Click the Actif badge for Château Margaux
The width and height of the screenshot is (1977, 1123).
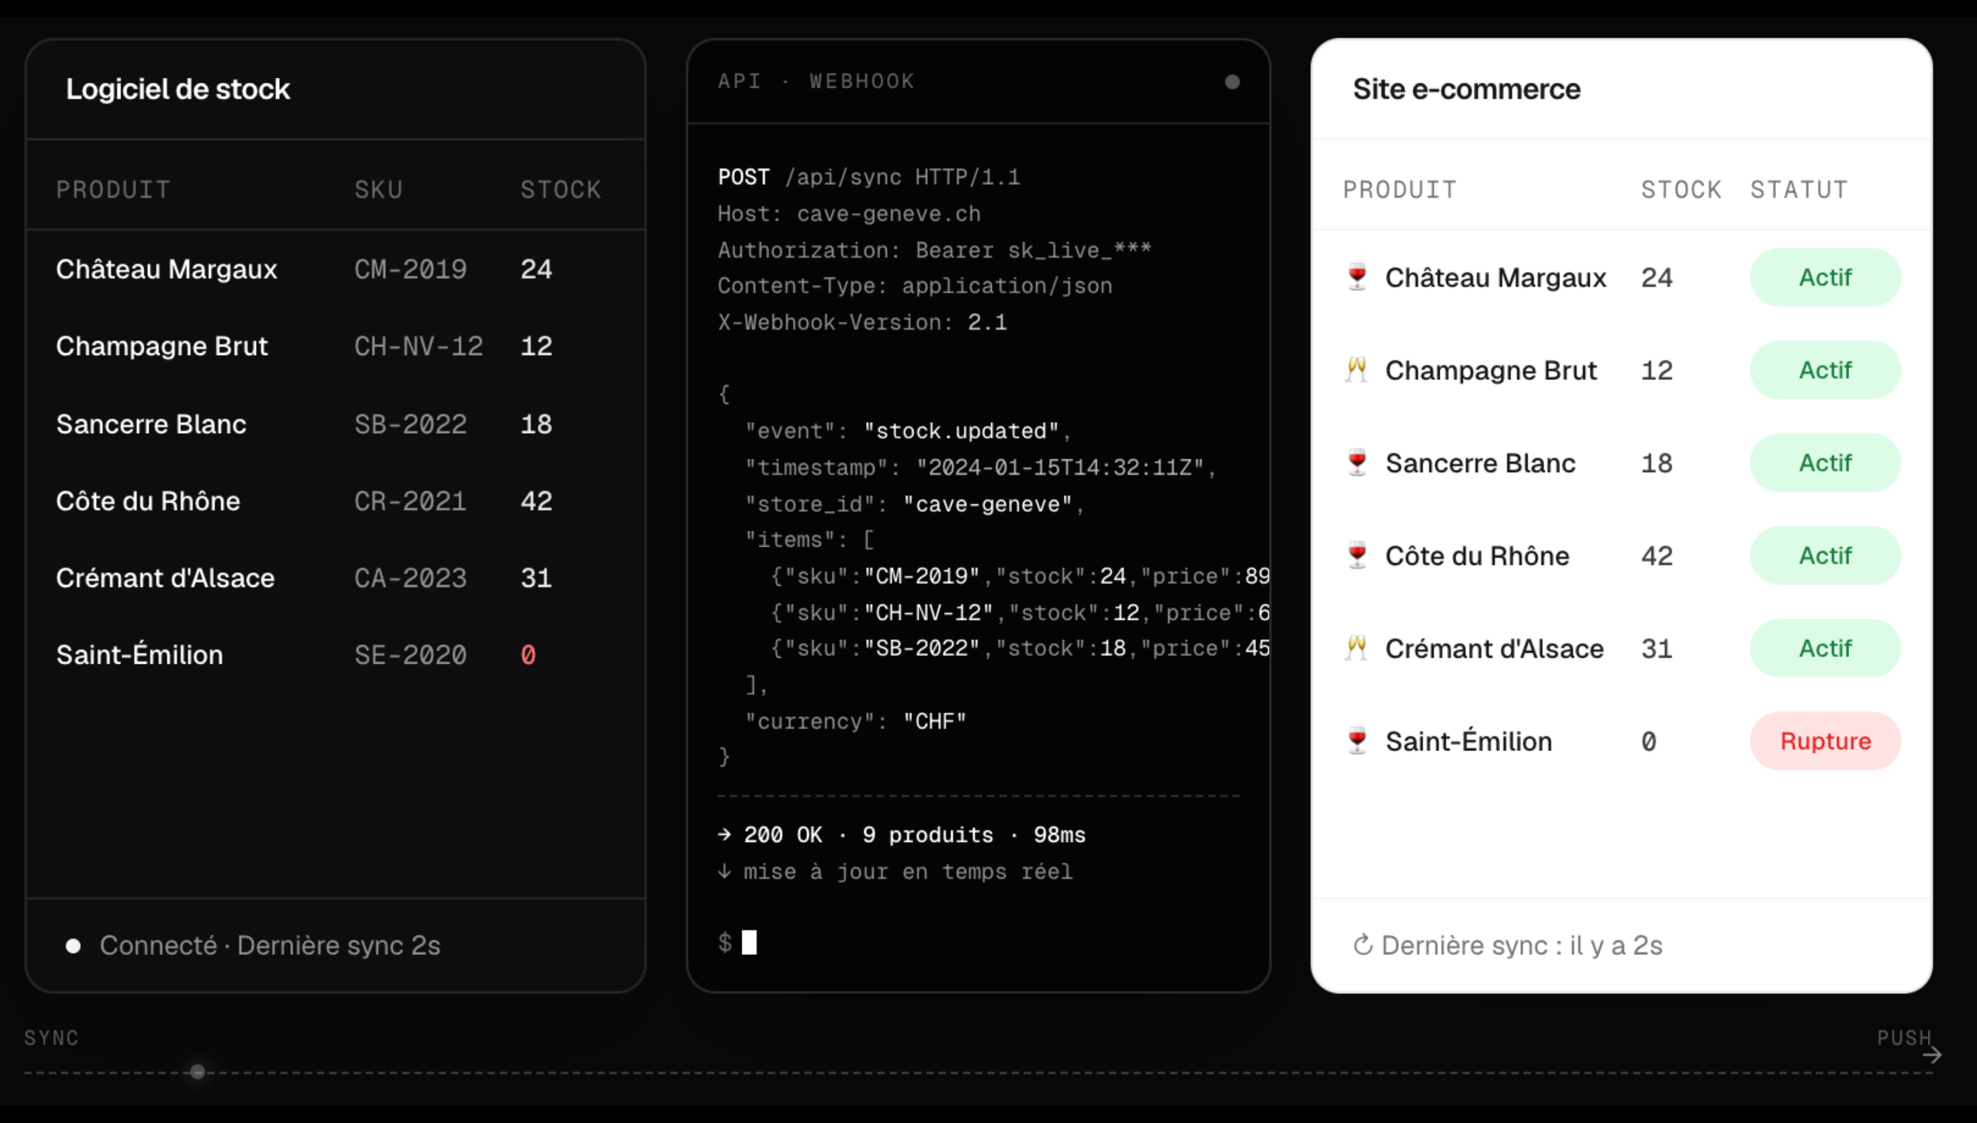(x=1825, y=277)
